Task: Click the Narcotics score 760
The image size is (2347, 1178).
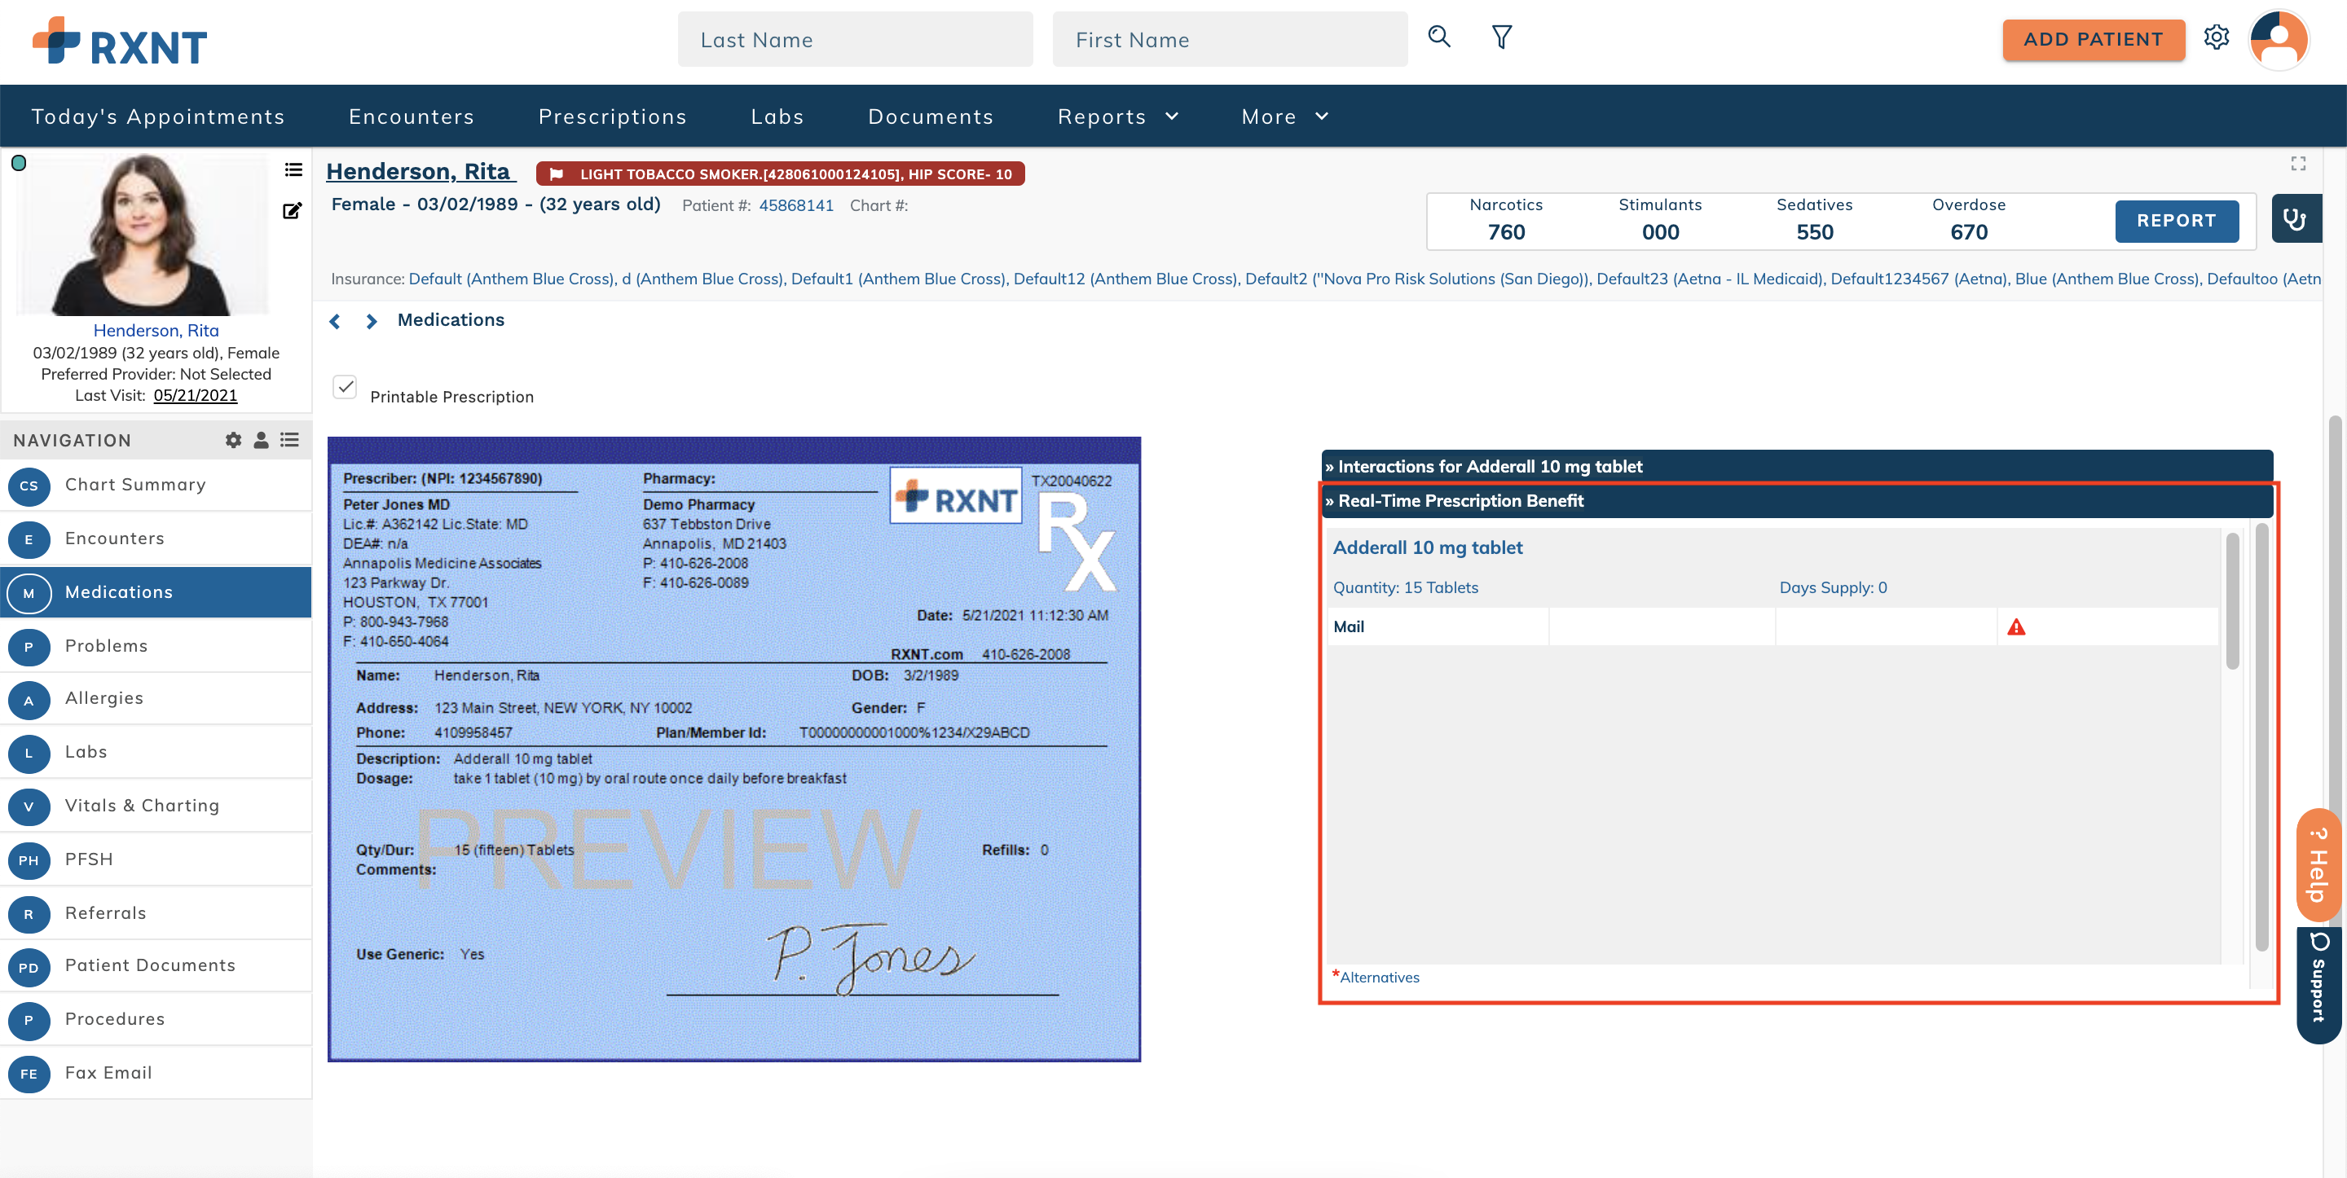Action: pyautogui.click(x=1505, y=232)
